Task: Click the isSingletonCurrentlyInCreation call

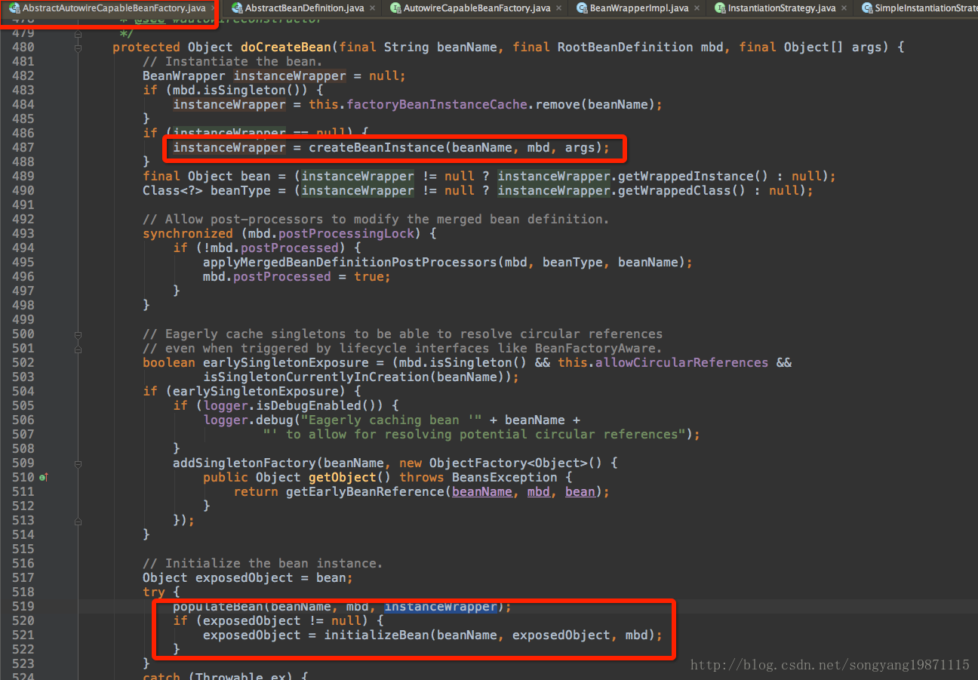Action: click(316, 377)
